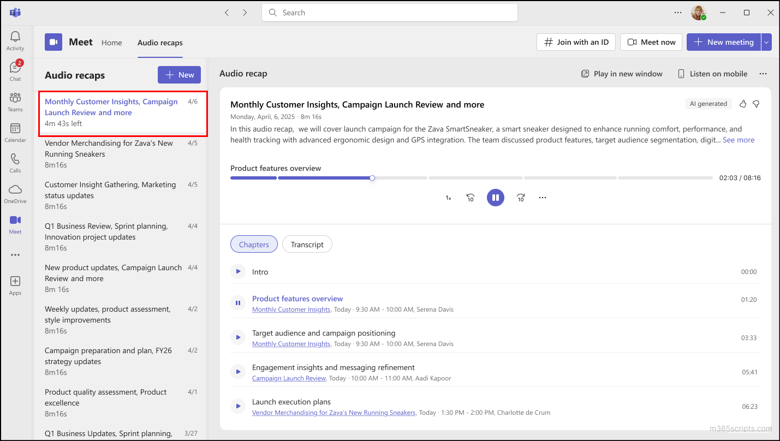The height and width of the screenshot is (441, 780).
Task: Expand the New meeting dropdown arrow
Action: point(766,42)
